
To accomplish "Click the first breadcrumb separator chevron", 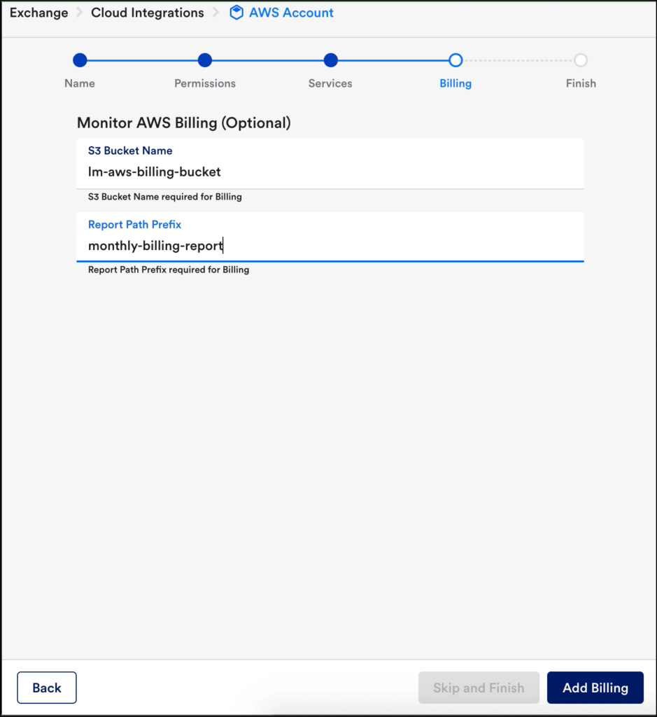I will pos(80,13).
